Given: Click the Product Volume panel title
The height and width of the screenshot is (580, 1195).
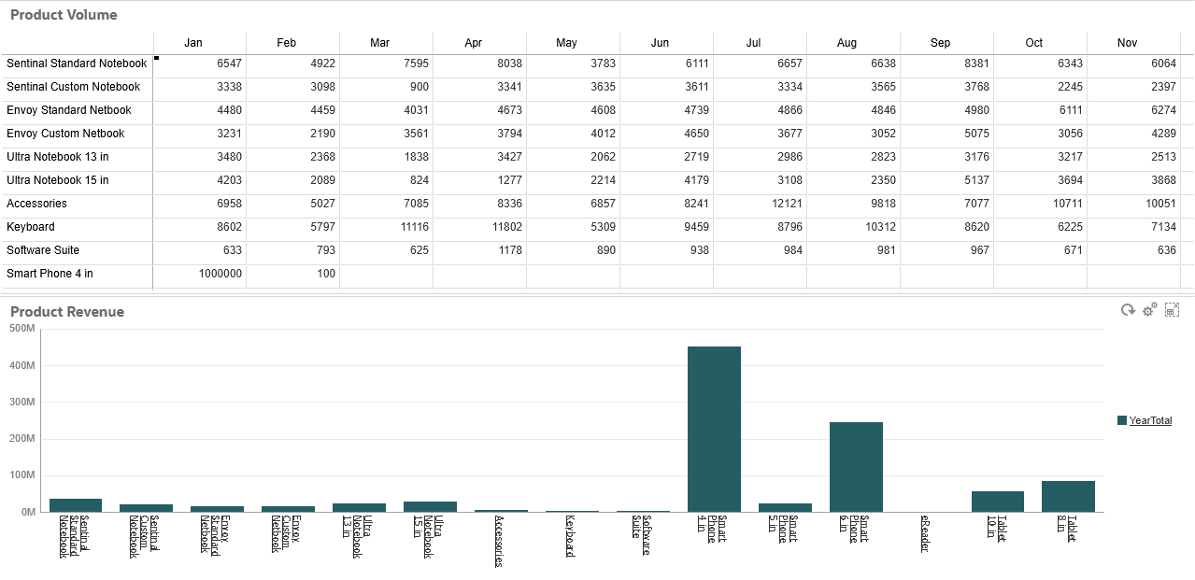Looking at the screenshot, I should pyautogui.click(x=62, y=14).
